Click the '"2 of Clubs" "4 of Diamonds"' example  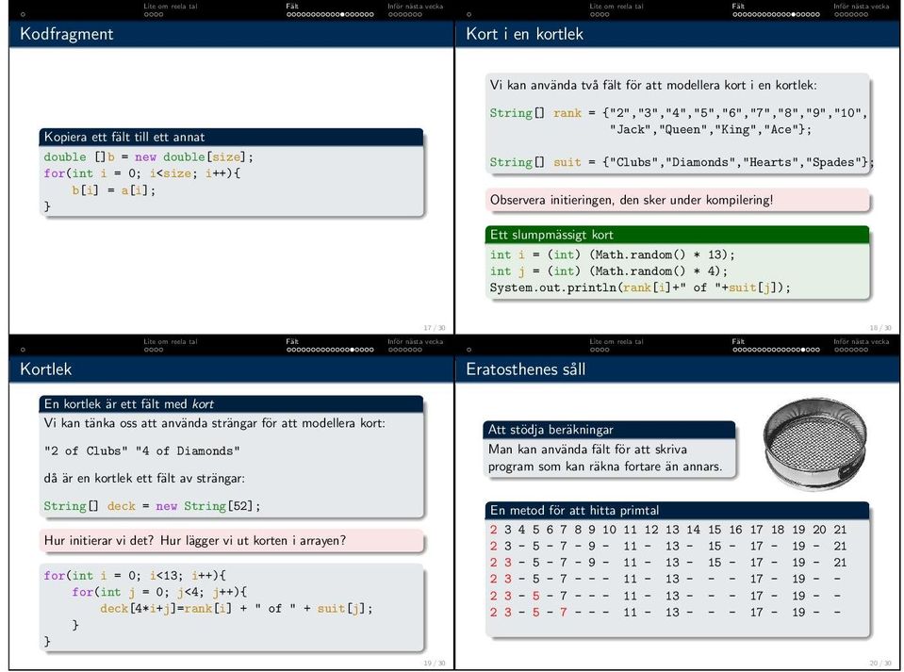pyautogui.click(x=141, y=451)
